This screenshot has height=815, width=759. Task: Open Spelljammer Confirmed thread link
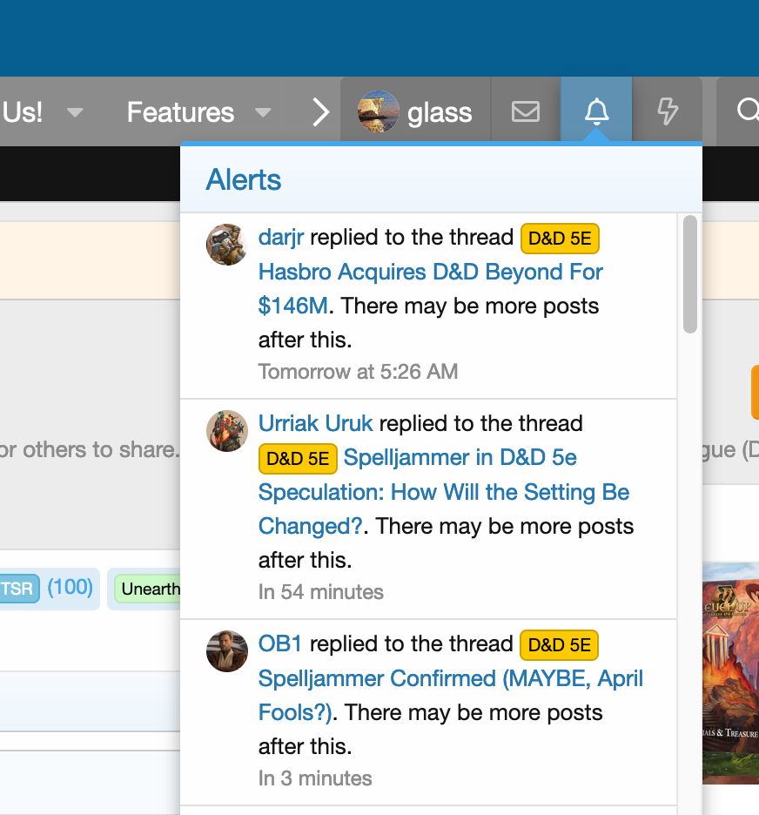(x=451, y=678)
